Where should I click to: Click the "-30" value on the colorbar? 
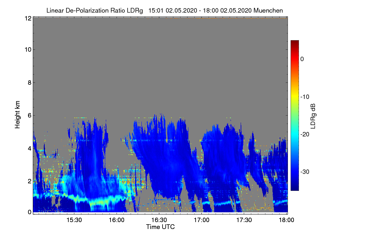pyautogui.click(x=305, y=172)
